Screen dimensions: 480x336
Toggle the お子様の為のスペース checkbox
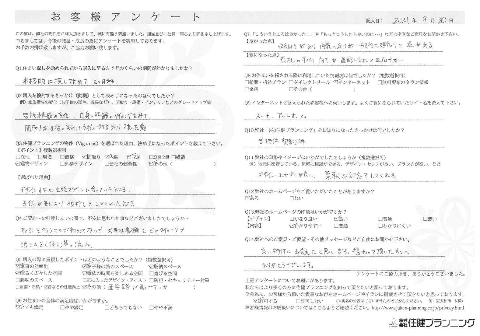click(x=85, y=267)
